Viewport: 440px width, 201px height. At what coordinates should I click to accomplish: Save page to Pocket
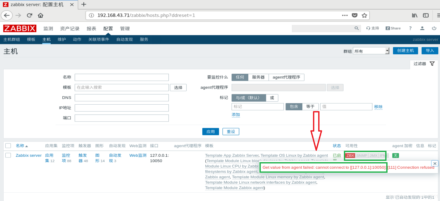click(x=355, y=15)
